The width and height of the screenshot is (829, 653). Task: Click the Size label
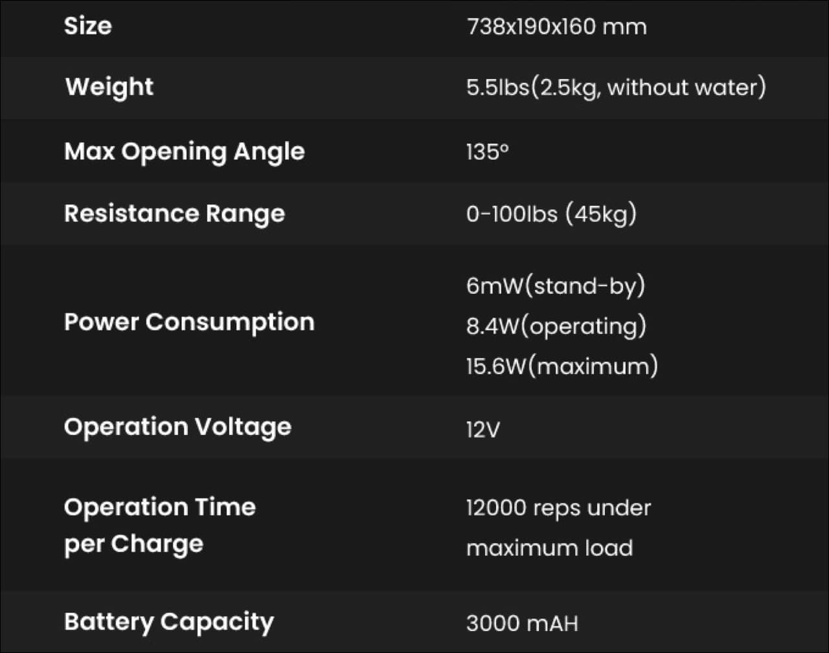87,27
